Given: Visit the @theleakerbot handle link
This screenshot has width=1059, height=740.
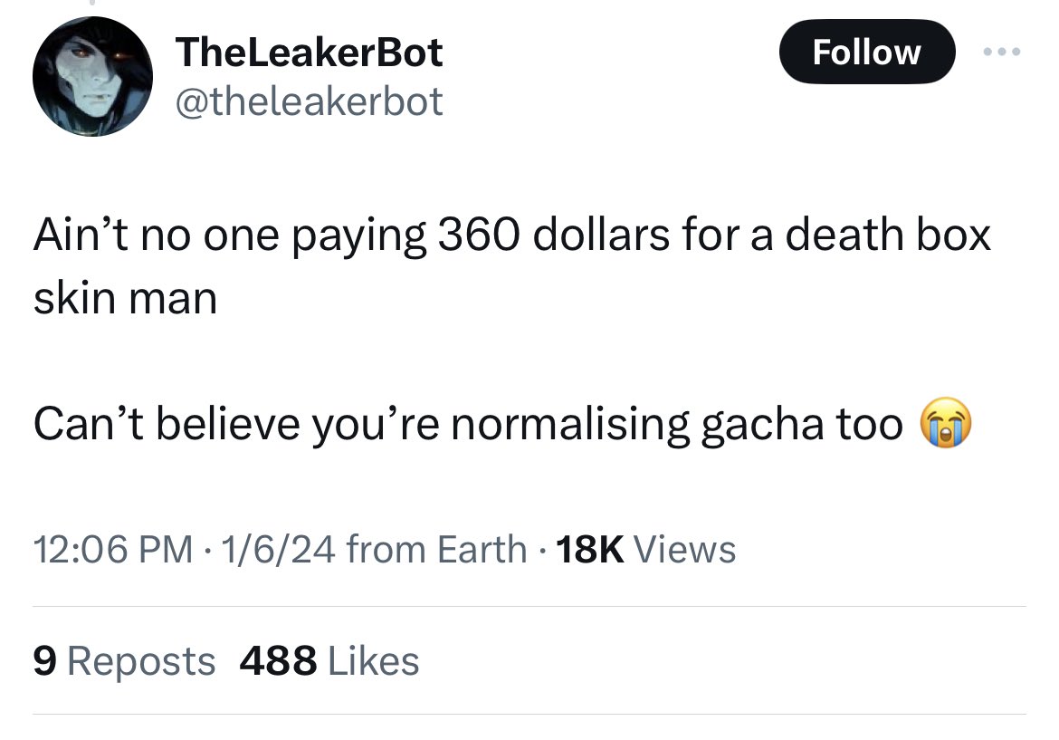Looking at the screenshot, I should pyautogui.click(x=309, y=102).
